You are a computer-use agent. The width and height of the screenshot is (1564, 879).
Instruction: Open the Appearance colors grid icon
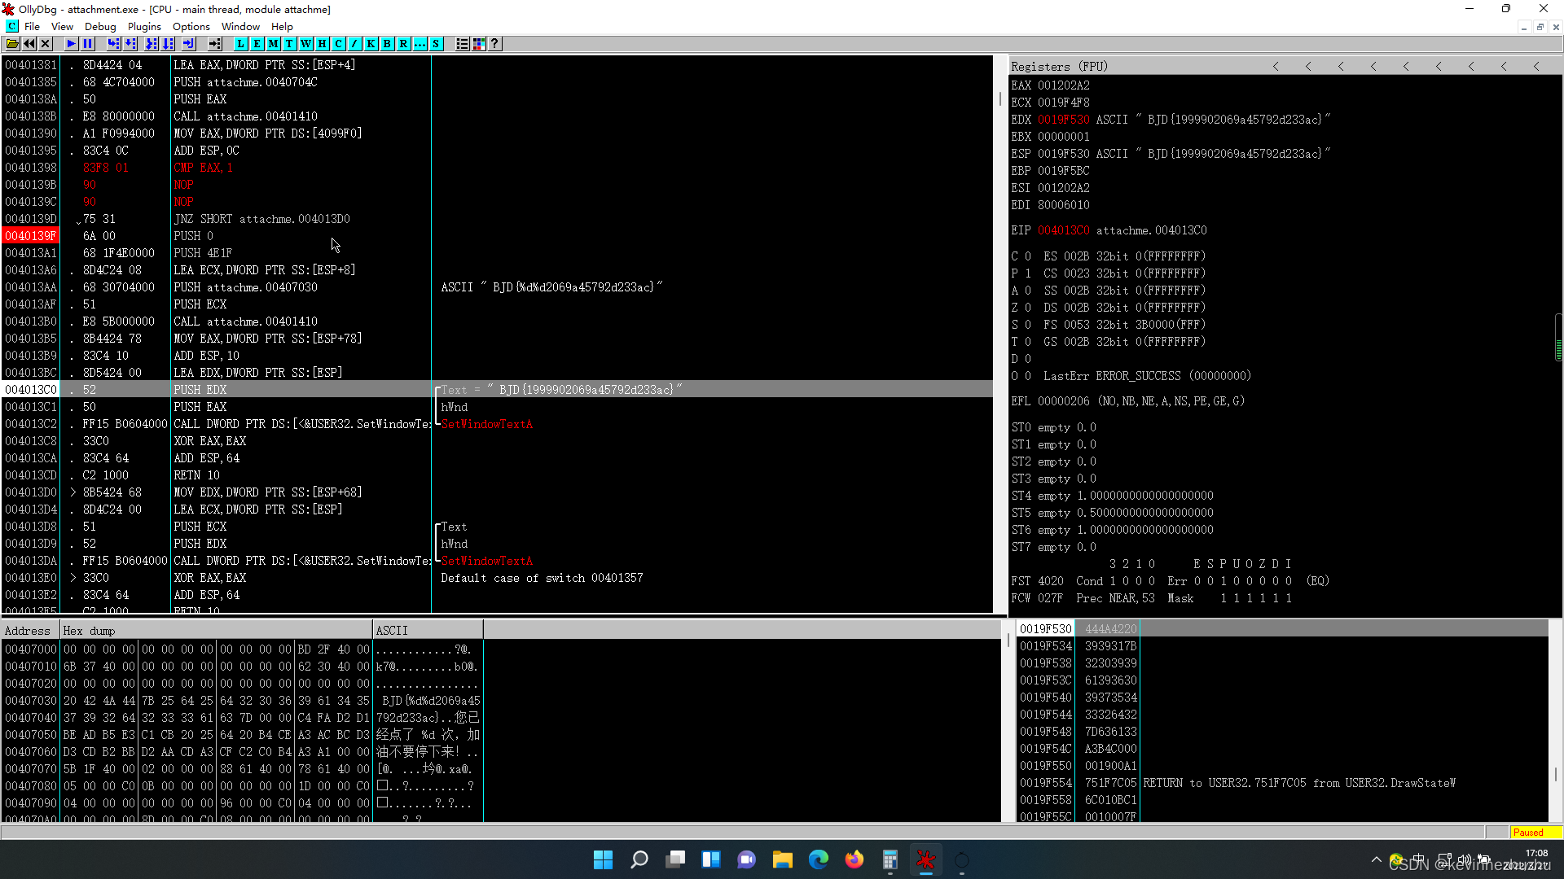tap(479, 44)
